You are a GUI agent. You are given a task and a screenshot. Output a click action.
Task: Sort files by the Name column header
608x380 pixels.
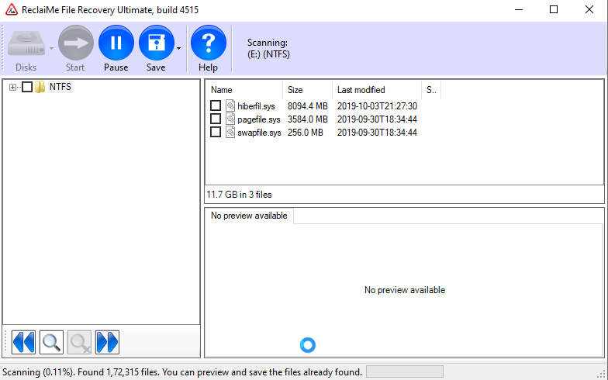pyautogui.click(x=244, y=90)
